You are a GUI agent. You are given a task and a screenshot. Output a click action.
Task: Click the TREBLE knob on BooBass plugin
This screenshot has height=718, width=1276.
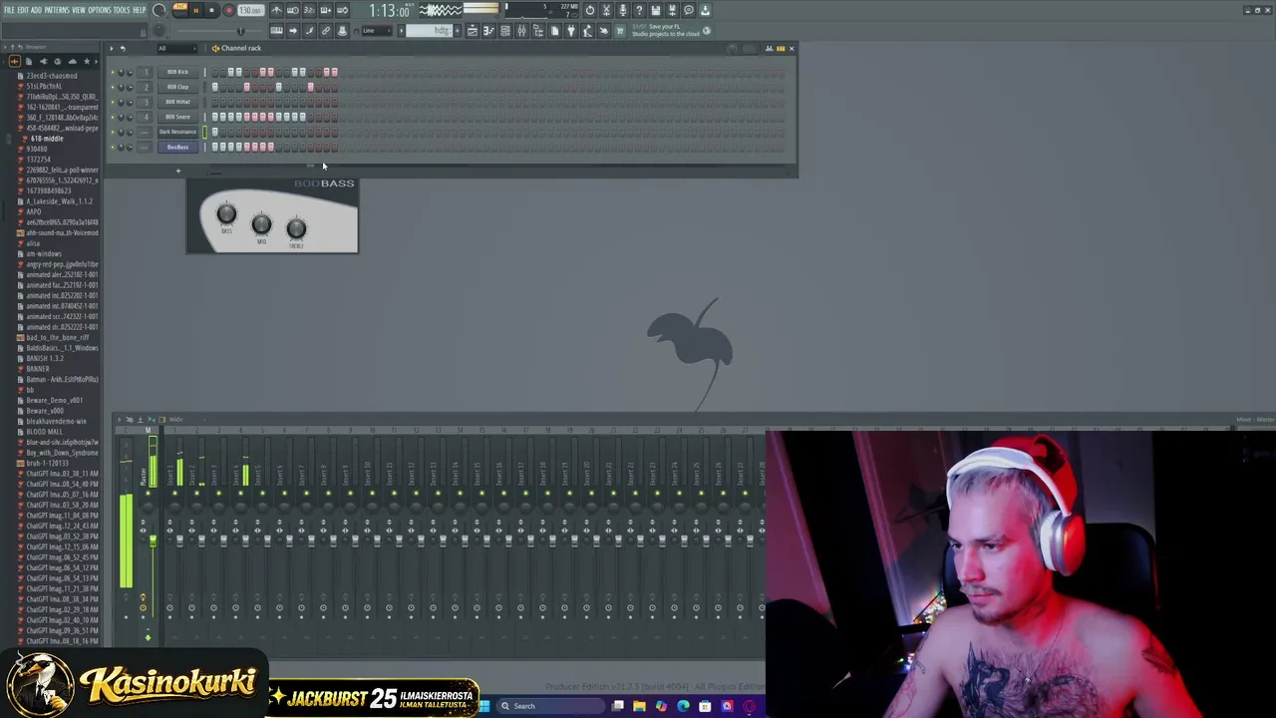[x=296, y=229]
